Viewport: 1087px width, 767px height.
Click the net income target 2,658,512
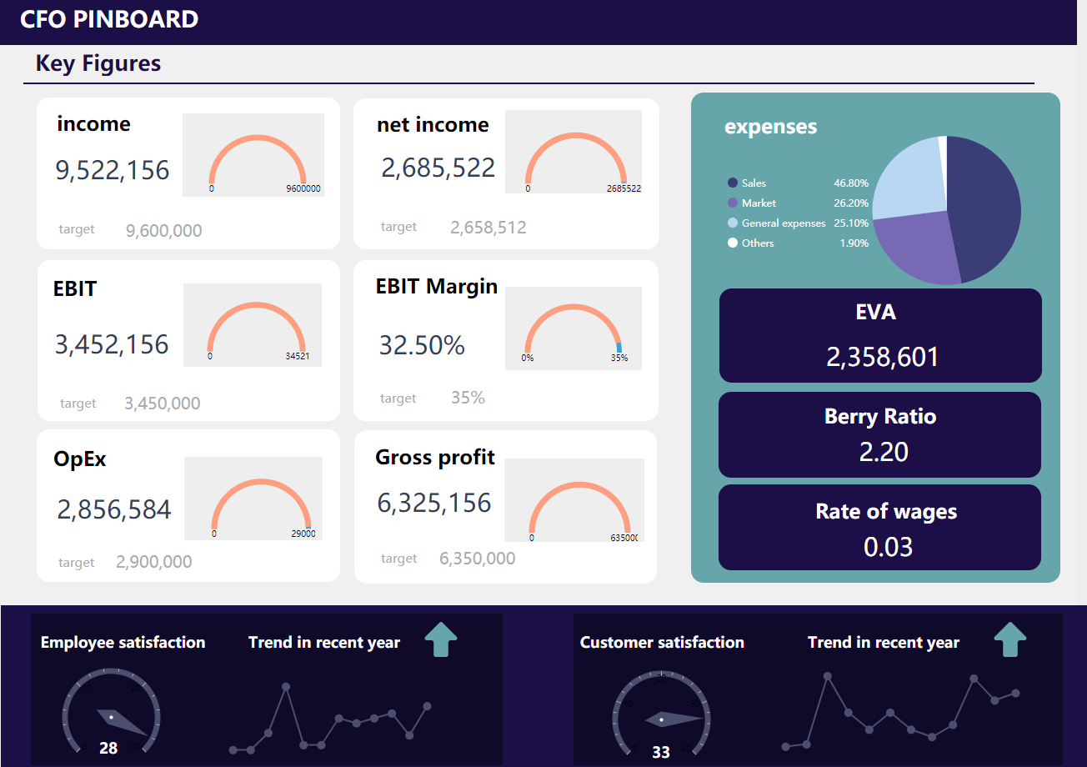tap(488, 228)
